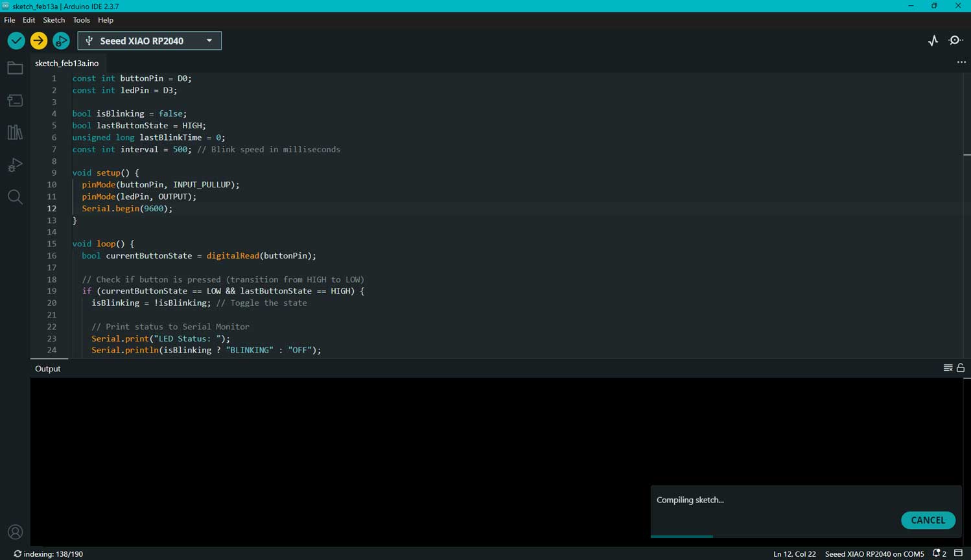
Task: Click the 'isBlinking = !isBlinking;' statement
Action: point(151,303)
